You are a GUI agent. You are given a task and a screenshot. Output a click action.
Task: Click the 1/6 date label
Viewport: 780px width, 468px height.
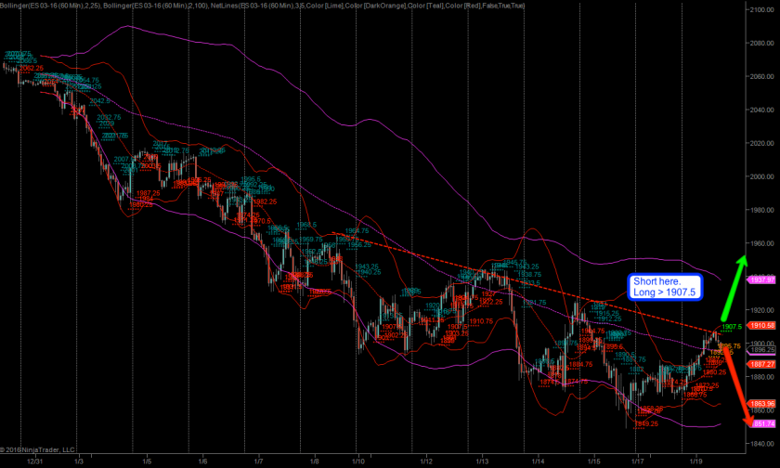coord(202,461)
